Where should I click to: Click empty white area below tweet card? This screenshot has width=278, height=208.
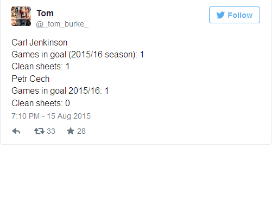[139, 177]
